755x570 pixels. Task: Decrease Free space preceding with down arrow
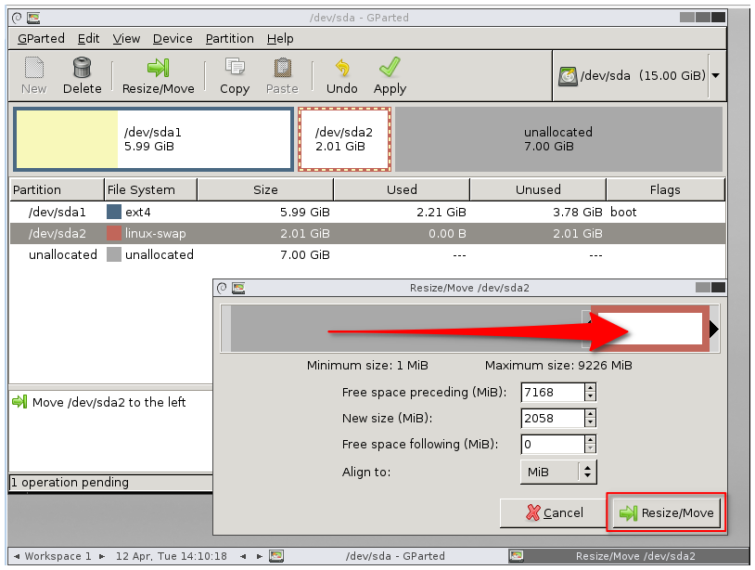[590, 396]
